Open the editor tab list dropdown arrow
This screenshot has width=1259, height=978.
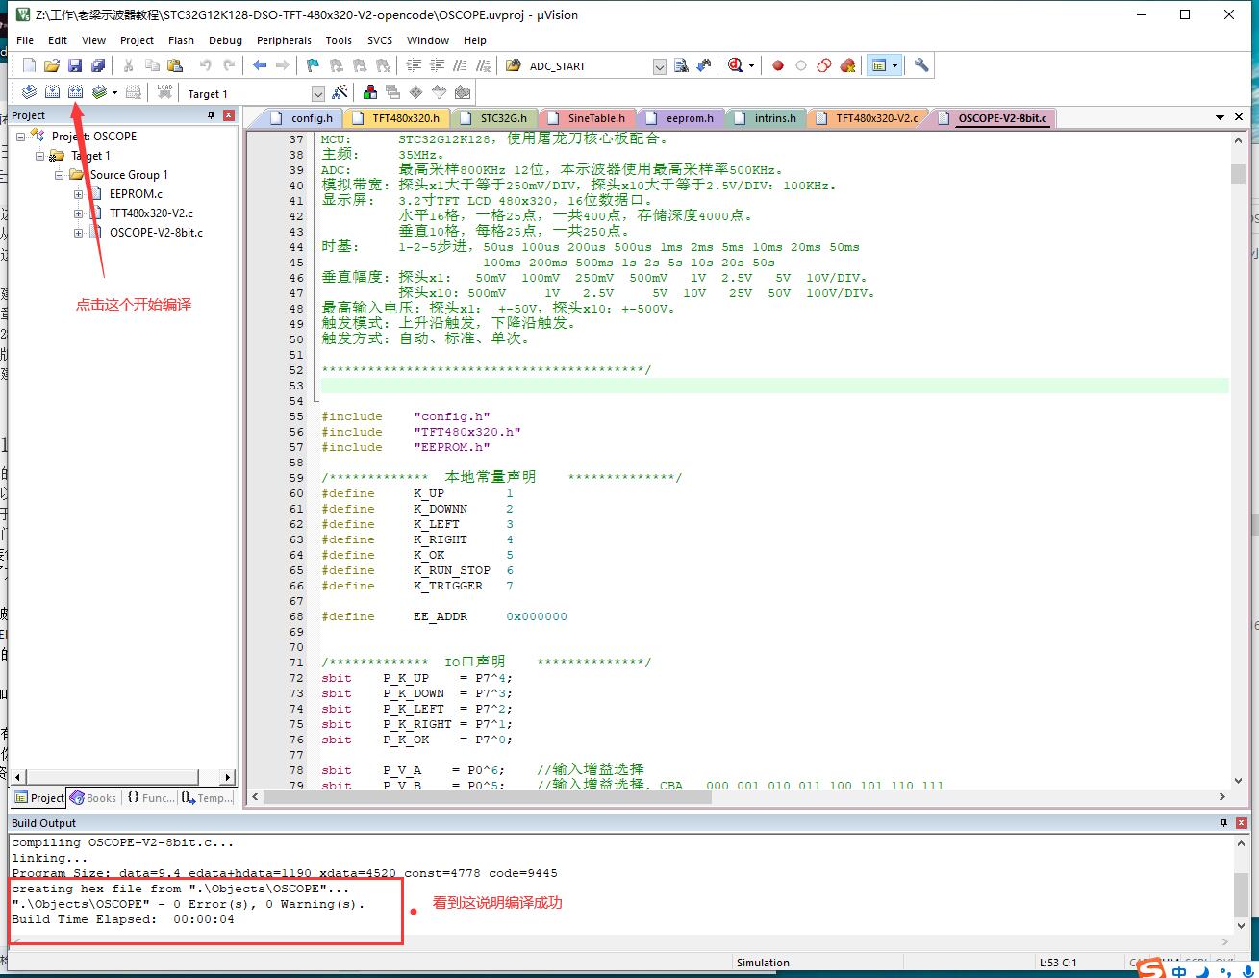pos(1221,117)
